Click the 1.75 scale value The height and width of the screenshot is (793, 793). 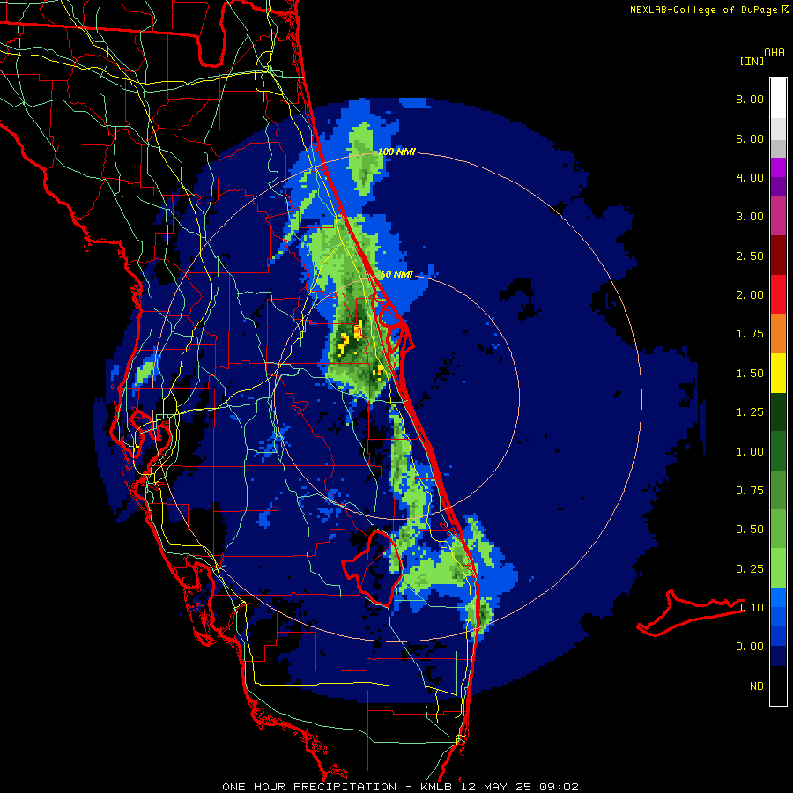750,334
